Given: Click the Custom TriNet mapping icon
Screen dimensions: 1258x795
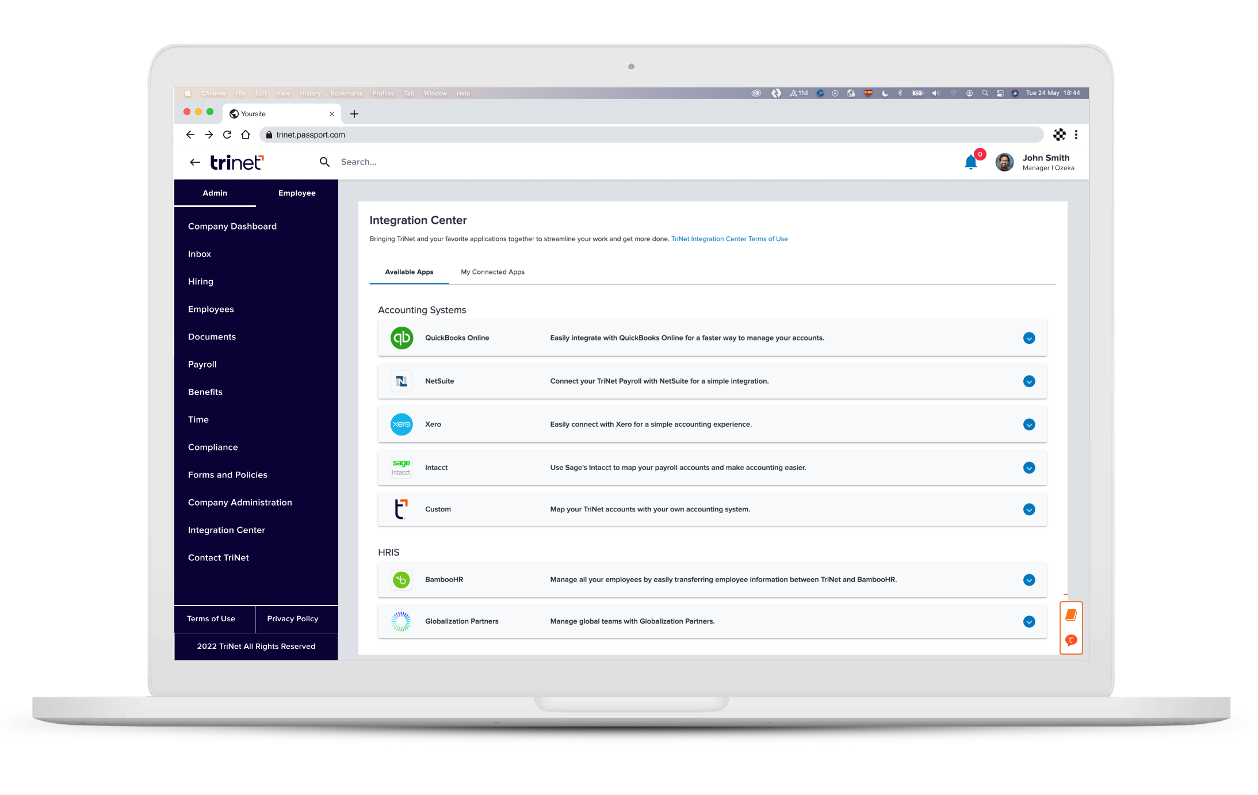Looking at the screenshot, I should pos(402,509).
